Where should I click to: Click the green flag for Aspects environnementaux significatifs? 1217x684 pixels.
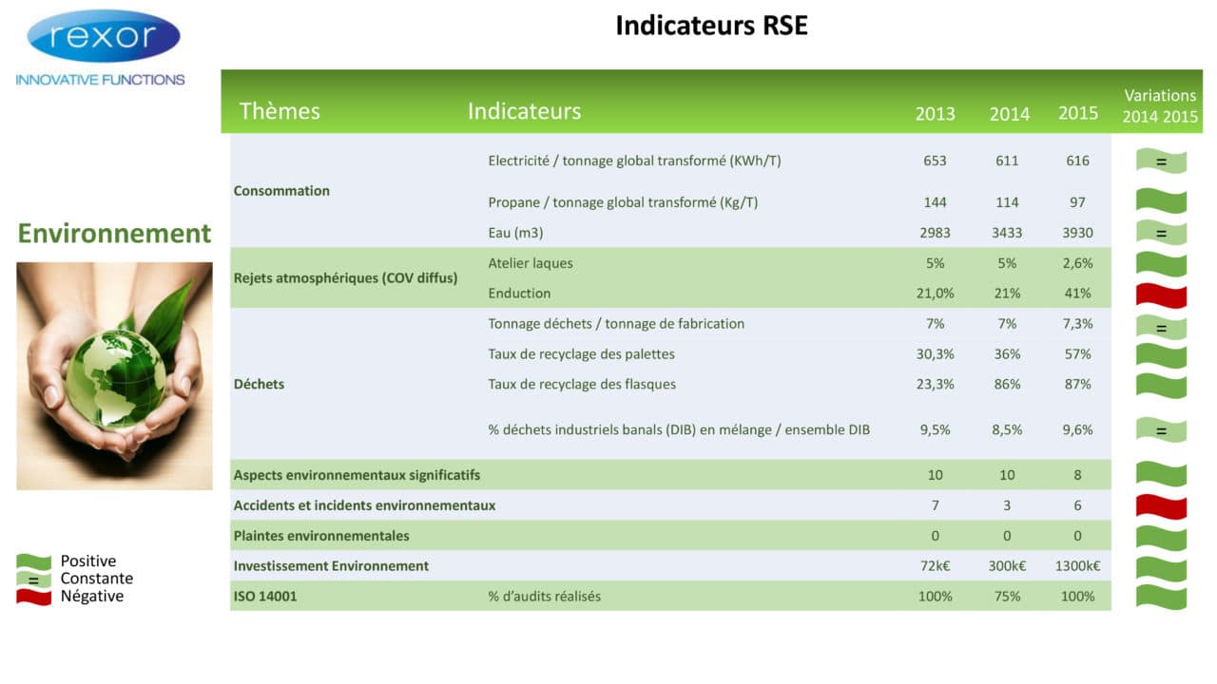[1161, 474]
